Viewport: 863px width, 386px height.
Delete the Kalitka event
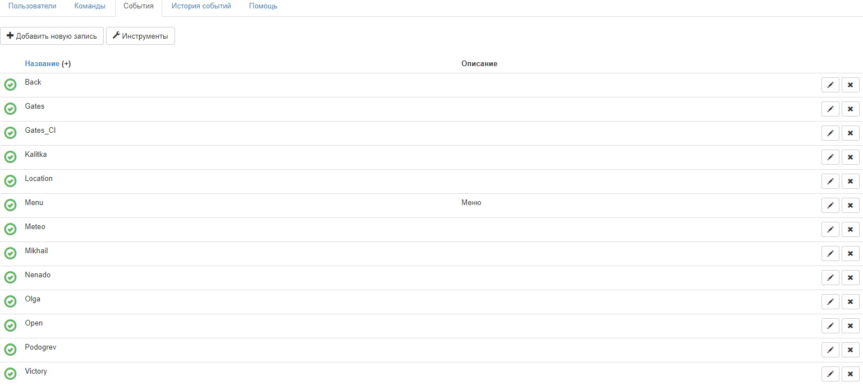tap(850, 157)
